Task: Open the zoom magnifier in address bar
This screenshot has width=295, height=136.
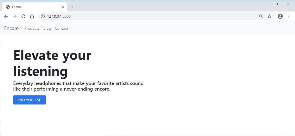Action: tap(261, 17)
